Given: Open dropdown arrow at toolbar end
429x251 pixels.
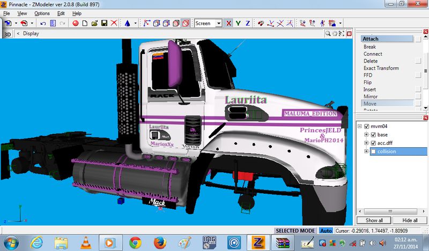Looking at the screenshot, I should [x=341, y=24].
